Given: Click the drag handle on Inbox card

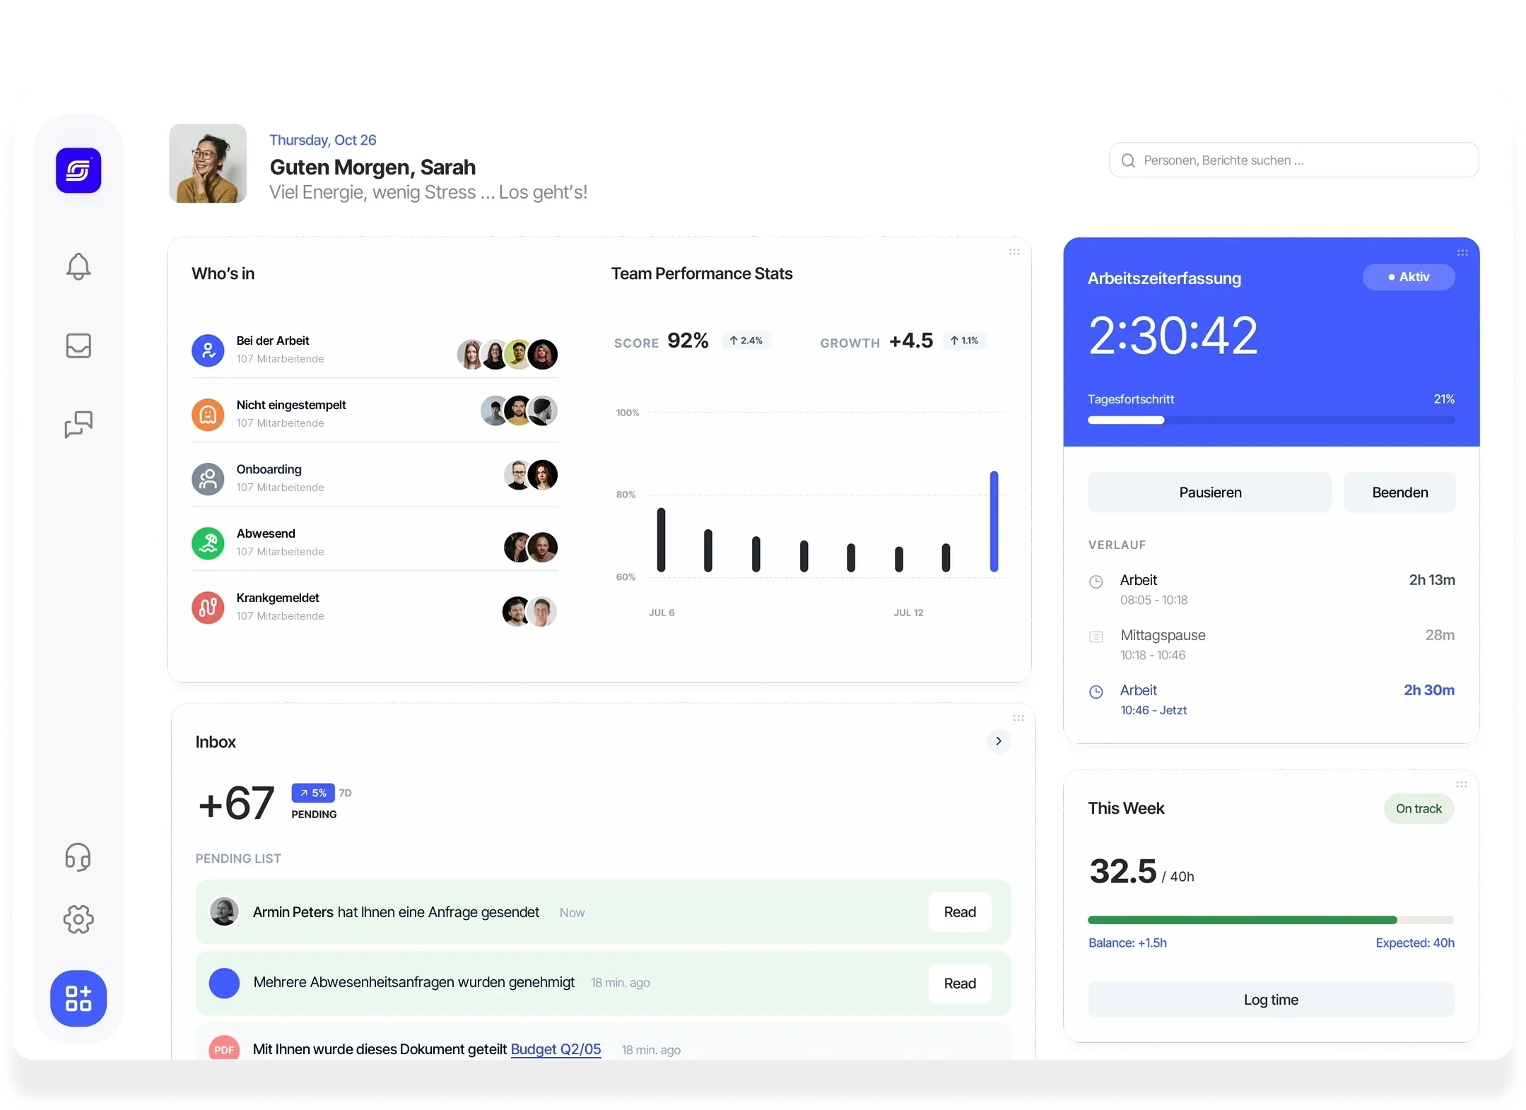Looking at the screenshot, I should point(1019,718).
